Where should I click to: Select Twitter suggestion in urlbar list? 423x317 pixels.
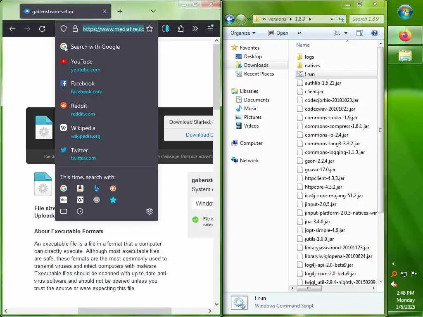pyautogui.click(x=107, y=154)
